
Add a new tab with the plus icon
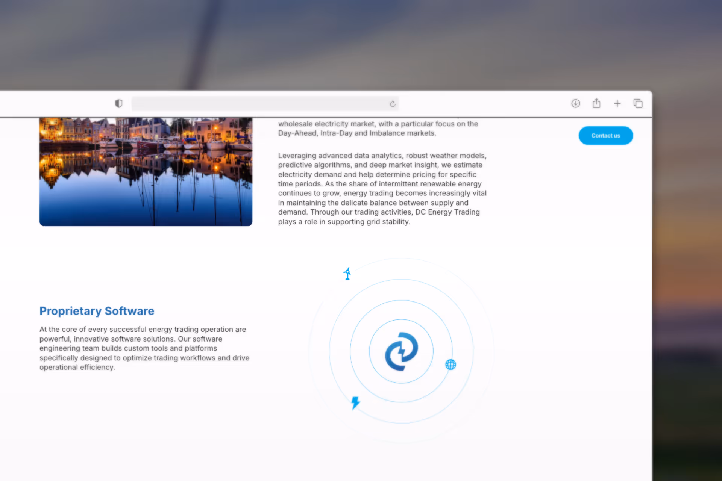[x=617, y=103]
